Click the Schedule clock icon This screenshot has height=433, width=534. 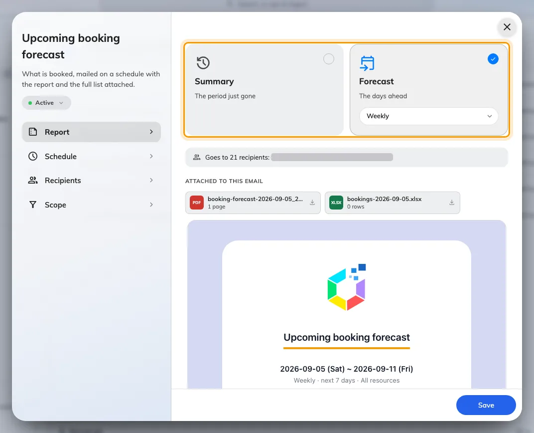(x=33, y=156)
